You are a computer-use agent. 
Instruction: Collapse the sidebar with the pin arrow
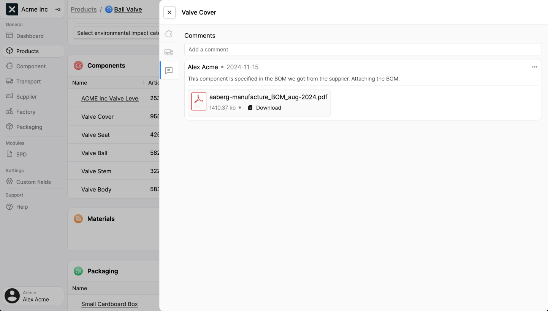pos(57,9)
